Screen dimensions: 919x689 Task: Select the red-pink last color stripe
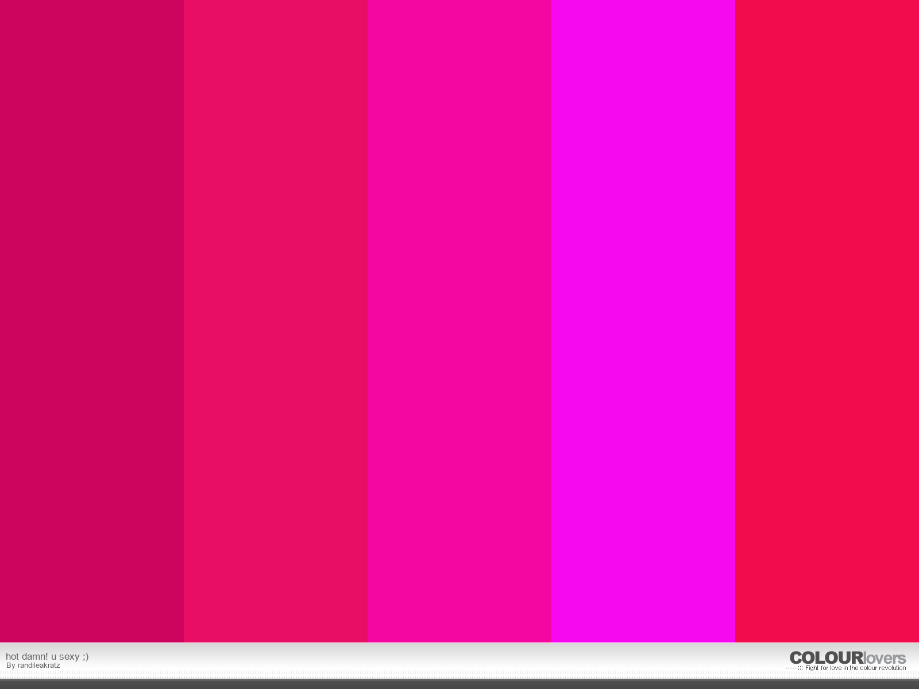827,321
